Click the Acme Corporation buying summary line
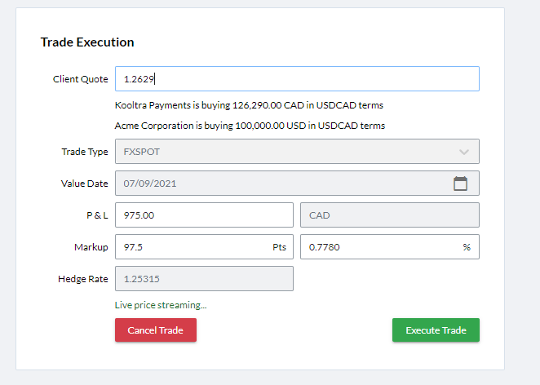The width and height of the screenshot is (540, 385). point(250,126)
